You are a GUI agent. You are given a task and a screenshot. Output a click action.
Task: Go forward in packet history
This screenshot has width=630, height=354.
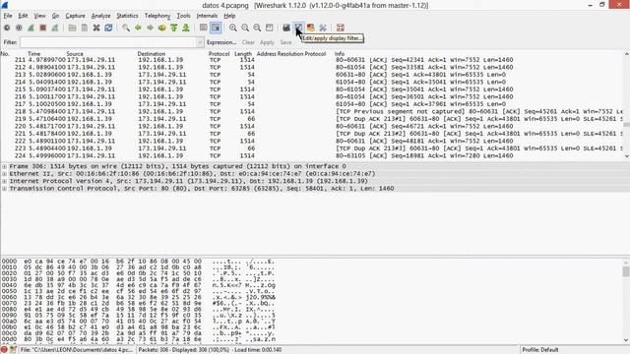pos(151,28)
